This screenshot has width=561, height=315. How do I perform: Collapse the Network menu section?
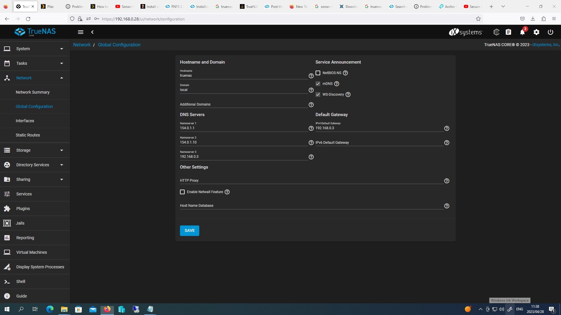pos(35,78)
